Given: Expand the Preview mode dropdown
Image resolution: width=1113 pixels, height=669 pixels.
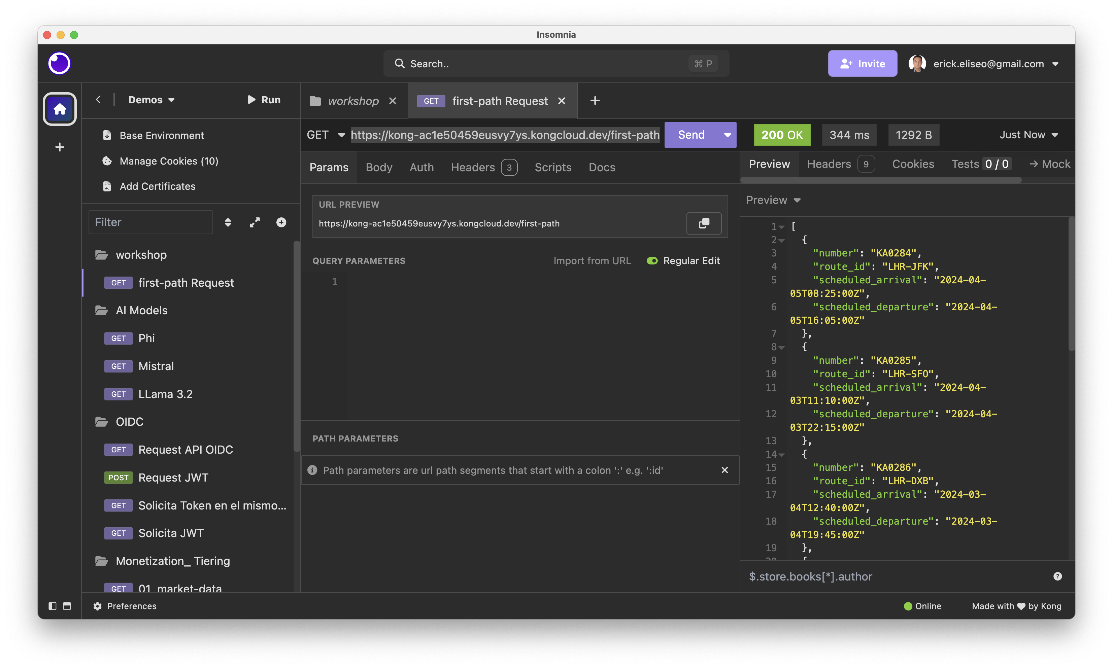Looking at the screenshot, I should click(773, 200).
